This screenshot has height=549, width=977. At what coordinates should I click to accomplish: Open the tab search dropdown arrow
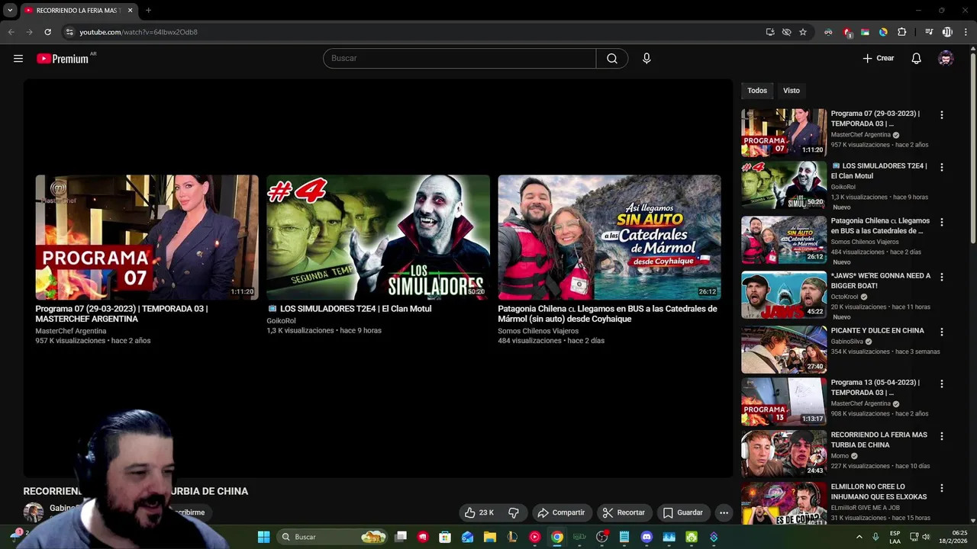click(10, 11)
